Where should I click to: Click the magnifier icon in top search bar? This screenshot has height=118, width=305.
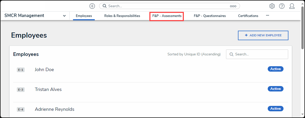pos(104,6)
